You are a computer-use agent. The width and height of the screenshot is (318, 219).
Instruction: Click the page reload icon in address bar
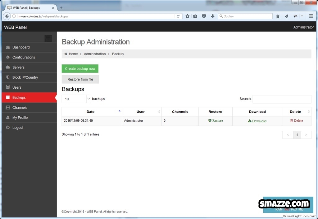click(178, 16)
